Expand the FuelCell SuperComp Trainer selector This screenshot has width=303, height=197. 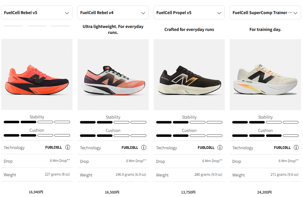265,13
